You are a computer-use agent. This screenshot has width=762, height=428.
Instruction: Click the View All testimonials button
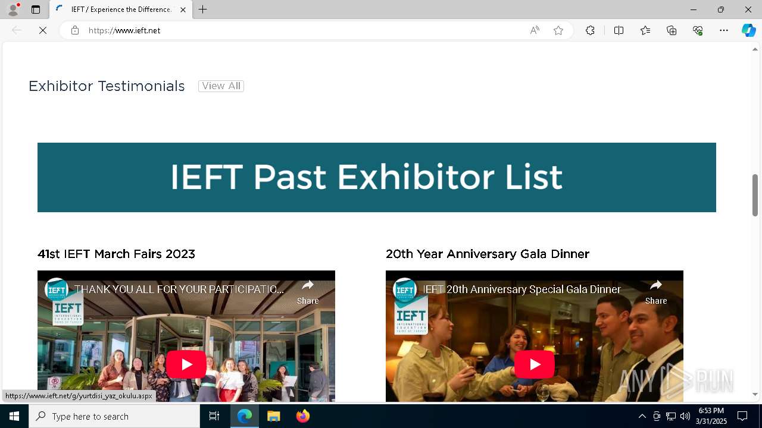pos(221,86)
